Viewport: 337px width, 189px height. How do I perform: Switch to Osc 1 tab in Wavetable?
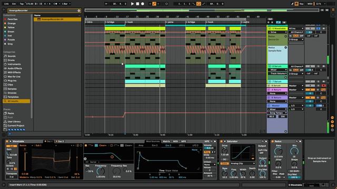click(x=48, y=141)
